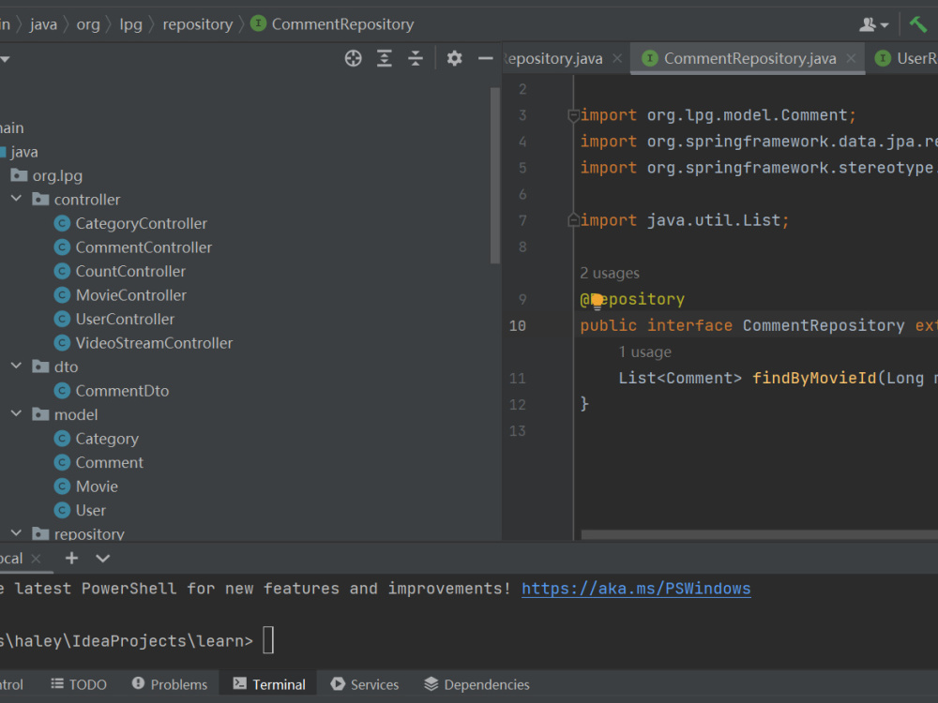
Task: Click the CommentDto class icon
Action: (62, 391)
